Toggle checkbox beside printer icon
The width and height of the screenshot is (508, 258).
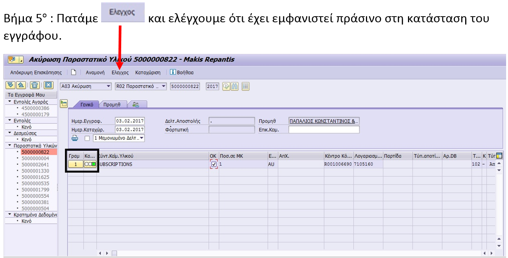(87, 138)
